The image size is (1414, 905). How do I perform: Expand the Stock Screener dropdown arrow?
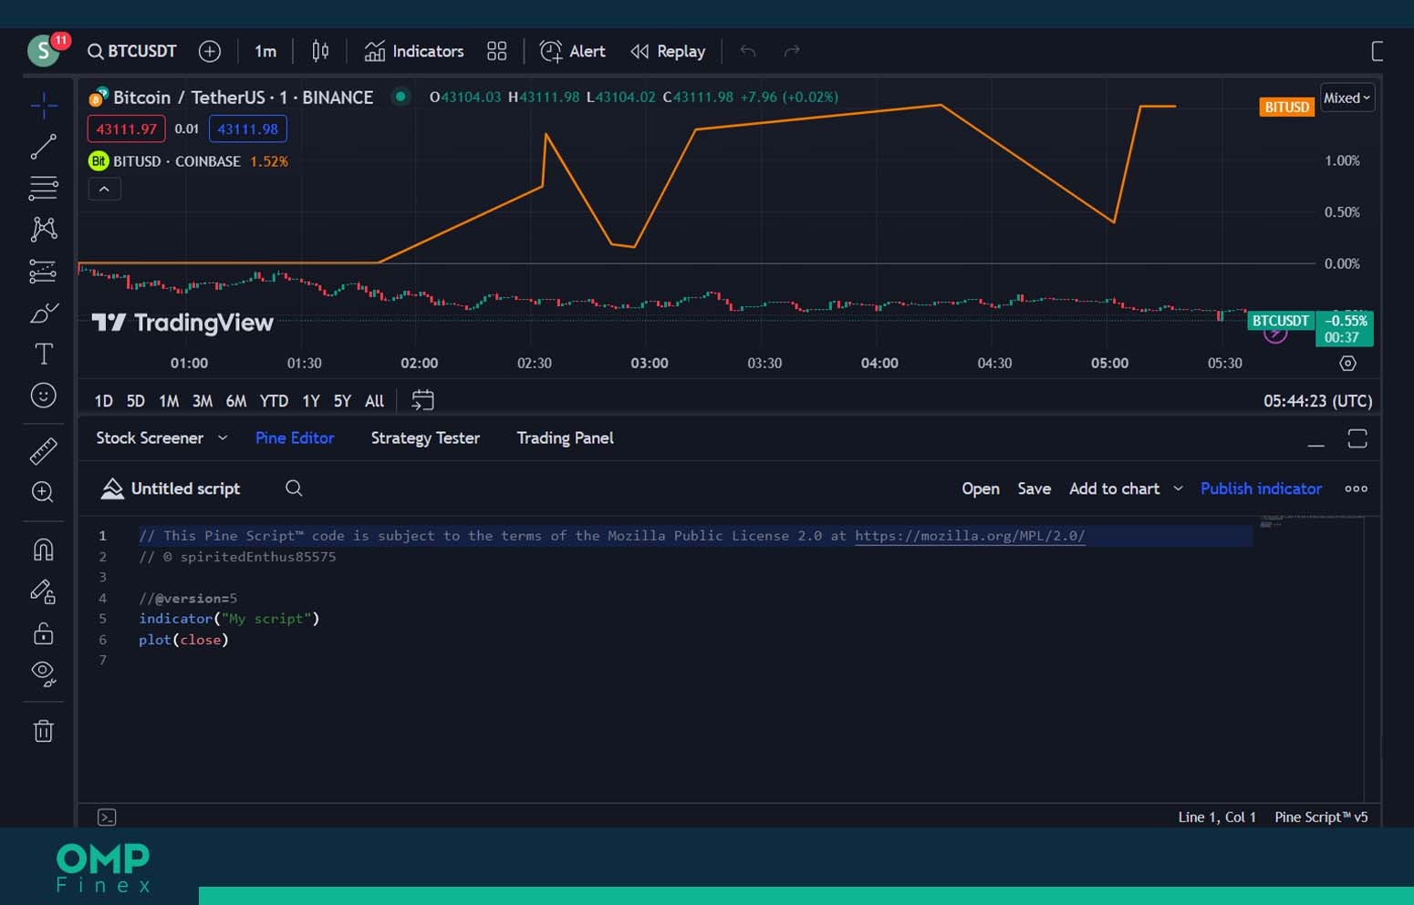pos(223,438)
